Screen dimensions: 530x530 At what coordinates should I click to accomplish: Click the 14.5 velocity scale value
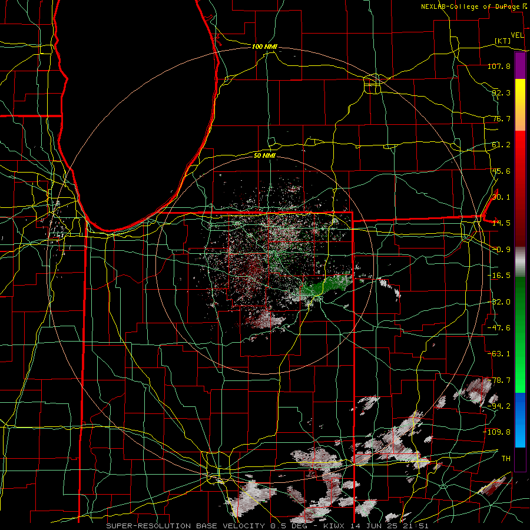coord(501,223)
